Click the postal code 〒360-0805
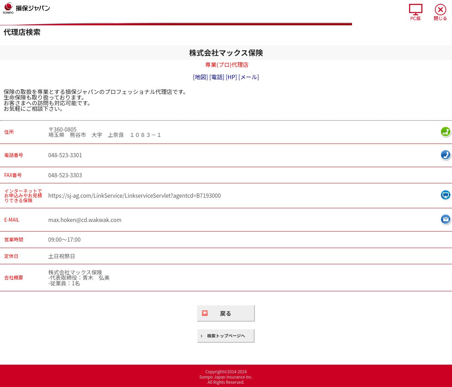452x387 pixels. [62, 129]
